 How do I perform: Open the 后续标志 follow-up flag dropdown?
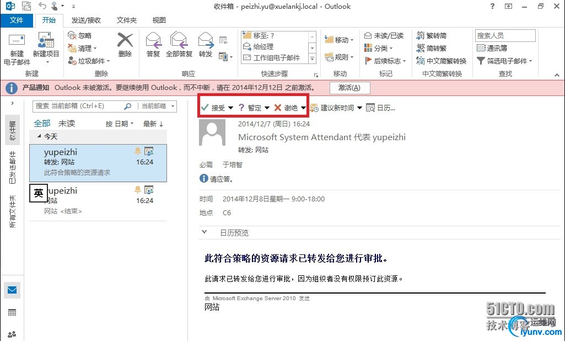[385, 61]
